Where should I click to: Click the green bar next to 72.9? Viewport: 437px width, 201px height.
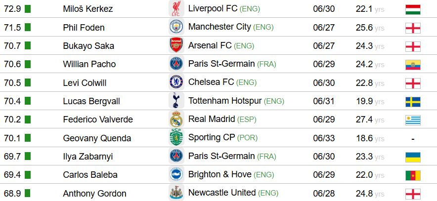(28, 9)
